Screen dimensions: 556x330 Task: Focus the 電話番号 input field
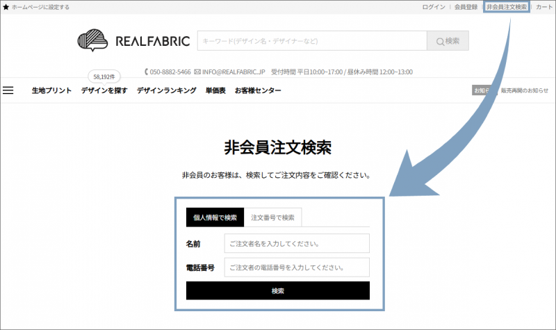click(297, 267)
